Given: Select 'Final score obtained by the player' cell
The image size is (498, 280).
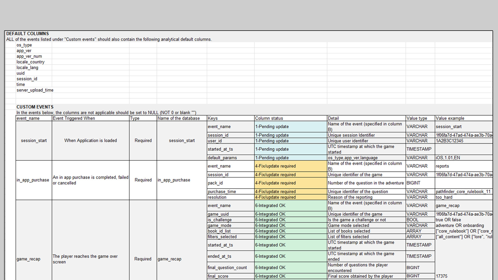Looking at the screenshot, I should click(366, 276).
